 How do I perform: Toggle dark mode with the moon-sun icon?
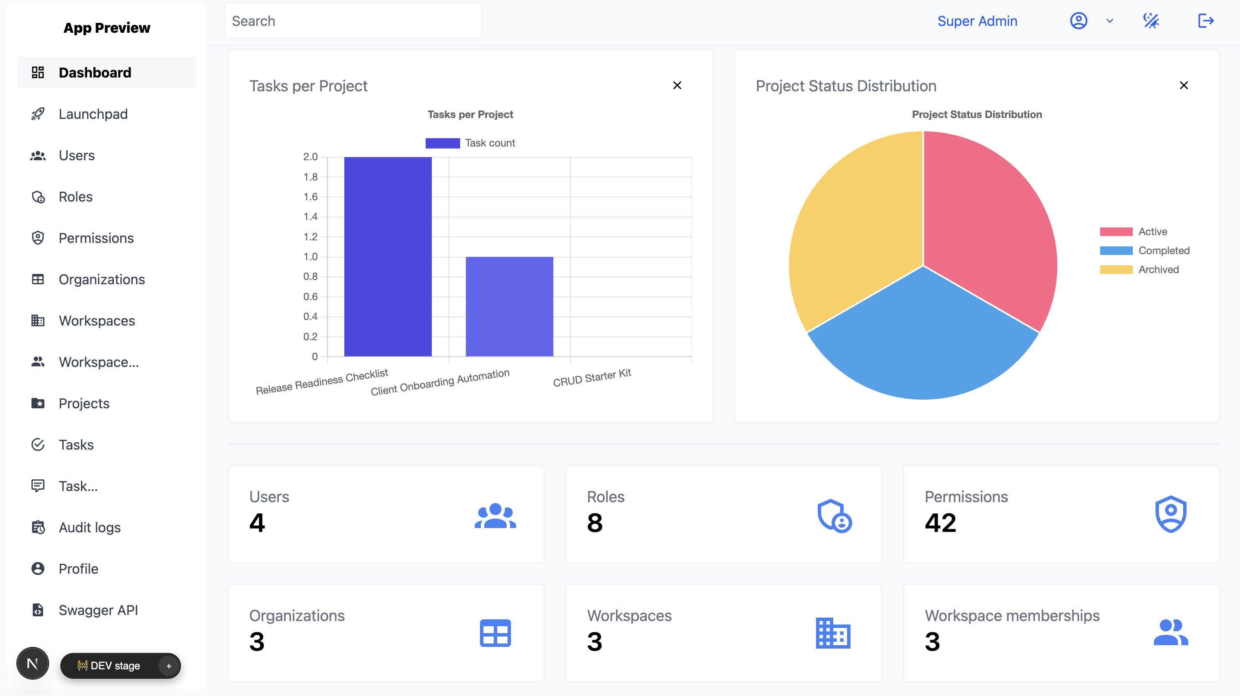(1151, 21)
